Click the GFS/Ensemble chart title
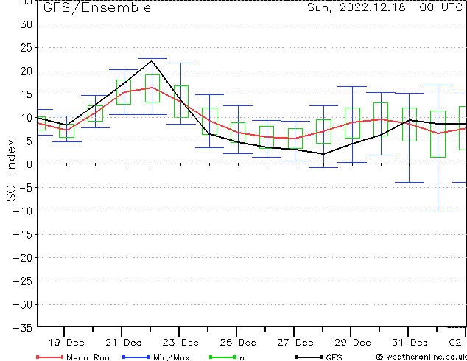467x361 pixels. tap(97, 8)
